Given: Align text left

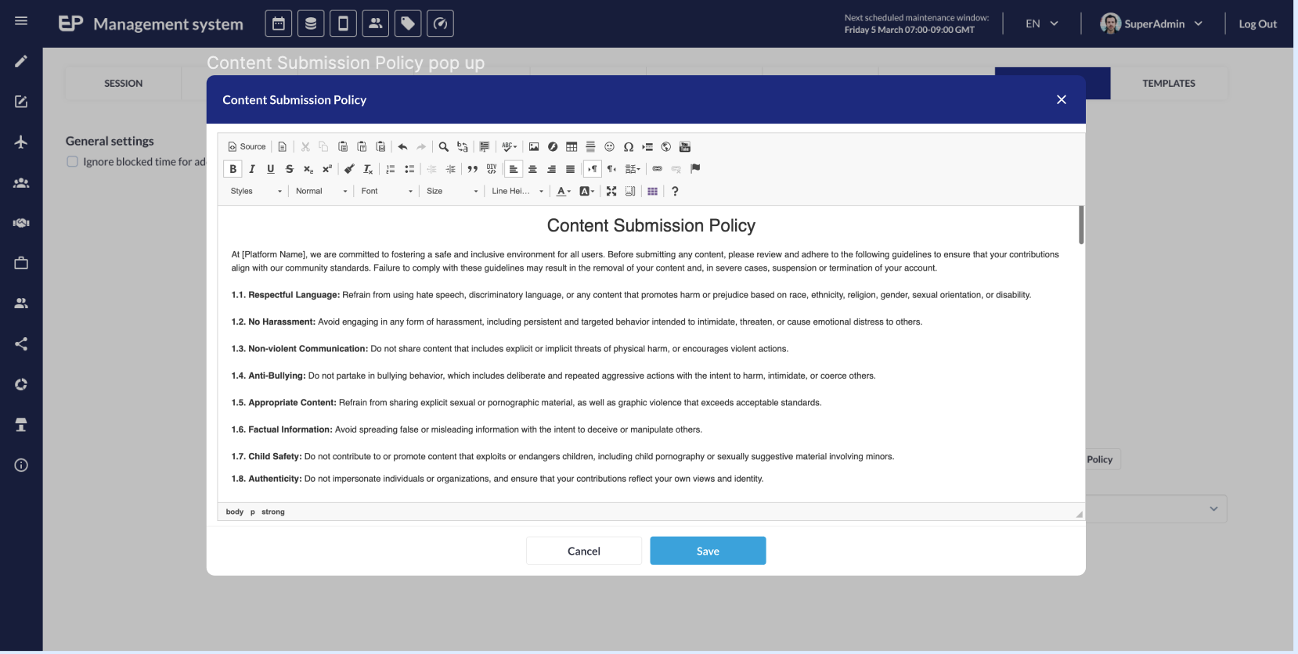Looking at the screenshot, I should [514, 169].
